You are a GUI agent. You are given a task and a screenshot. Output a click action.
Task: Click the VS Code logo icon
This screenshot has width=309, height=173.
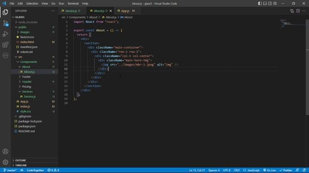click(x=4, y=3)
